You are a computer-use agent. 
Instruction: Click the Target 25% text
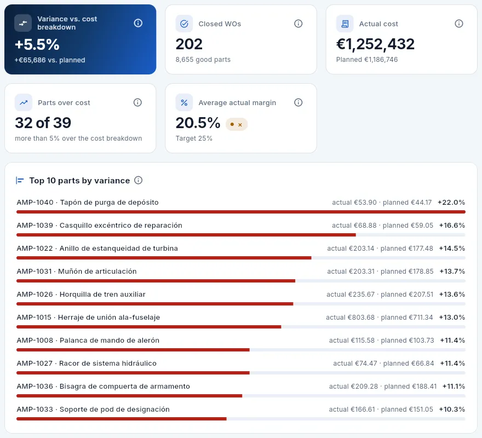[194, 139]
